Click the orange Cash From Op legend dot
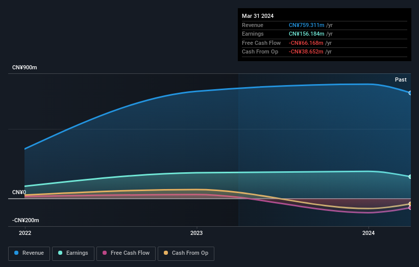 (166, 253)
